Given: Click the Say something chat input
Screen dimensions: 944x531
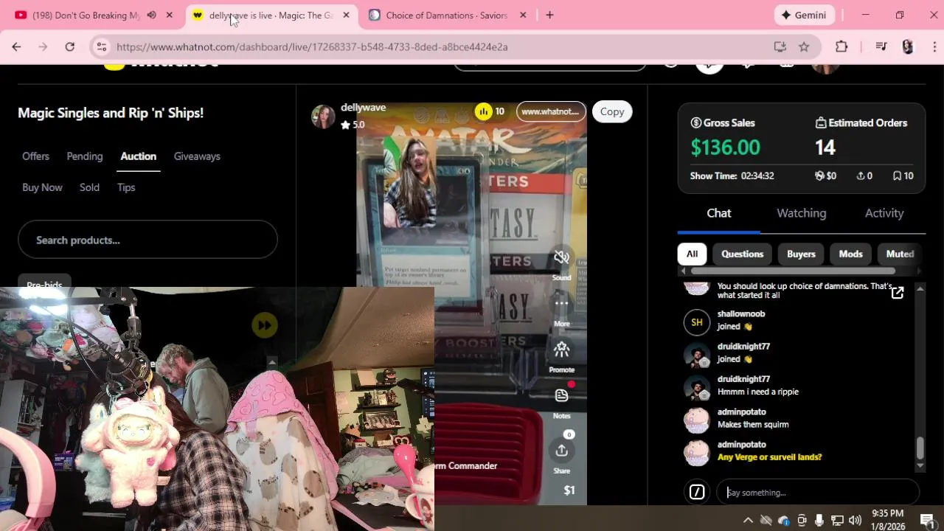Looking at the screenshot, I should tap(818, 492).
